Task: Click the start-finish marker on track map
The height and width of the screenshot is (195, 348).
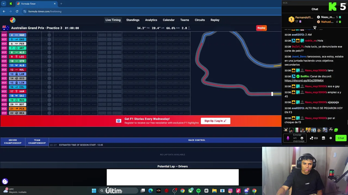Action: coord(272,94)
